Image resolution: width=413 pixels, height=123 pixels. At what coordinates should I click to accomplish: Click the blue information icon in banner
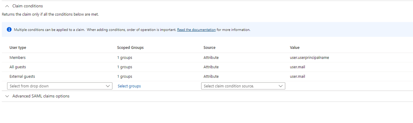[x=9, y=30]
